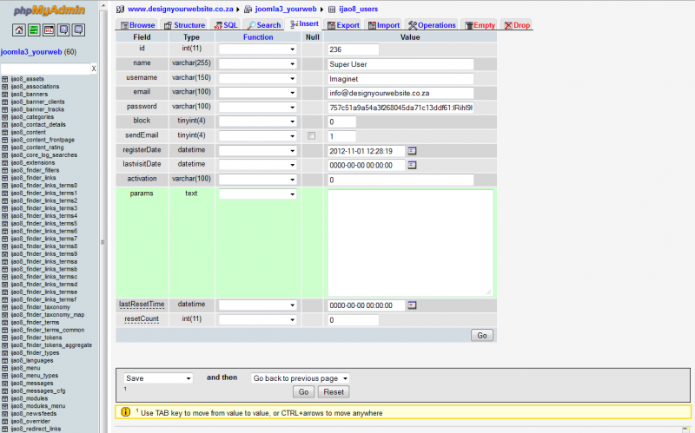Switch to the SQL tab
This screenshot has width=695, height=433.
(x=226, y=25)
